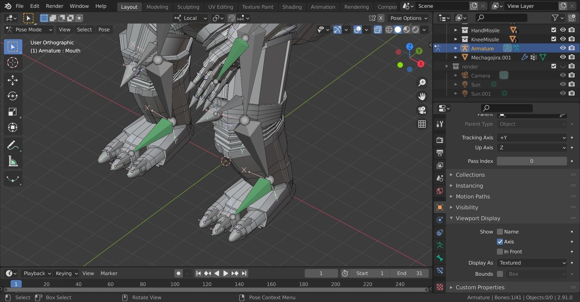
Task: Open the Local transform orientation dropdown
Action: pyautogui.click(x=190, y=18)
